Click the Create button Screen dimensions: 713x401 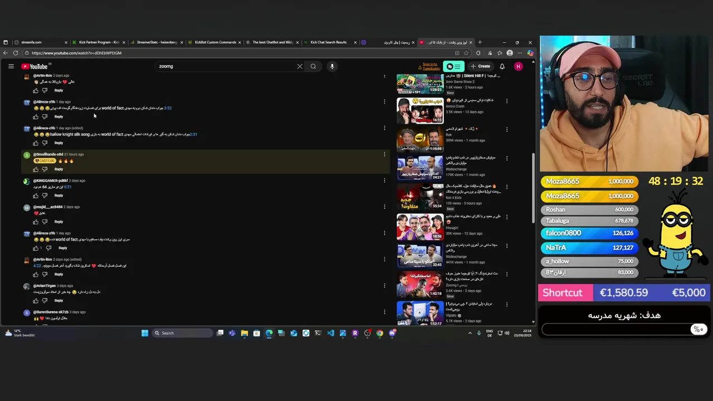click(x=480, y=66)
